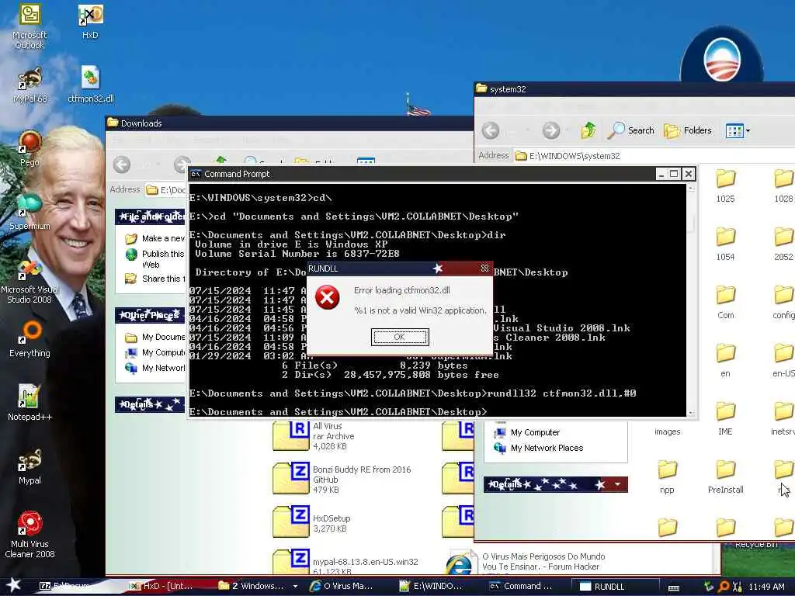Select Multi Virus Cleaner 2008 desktop shortcut
Screen dimensions: 795x596
30,535
